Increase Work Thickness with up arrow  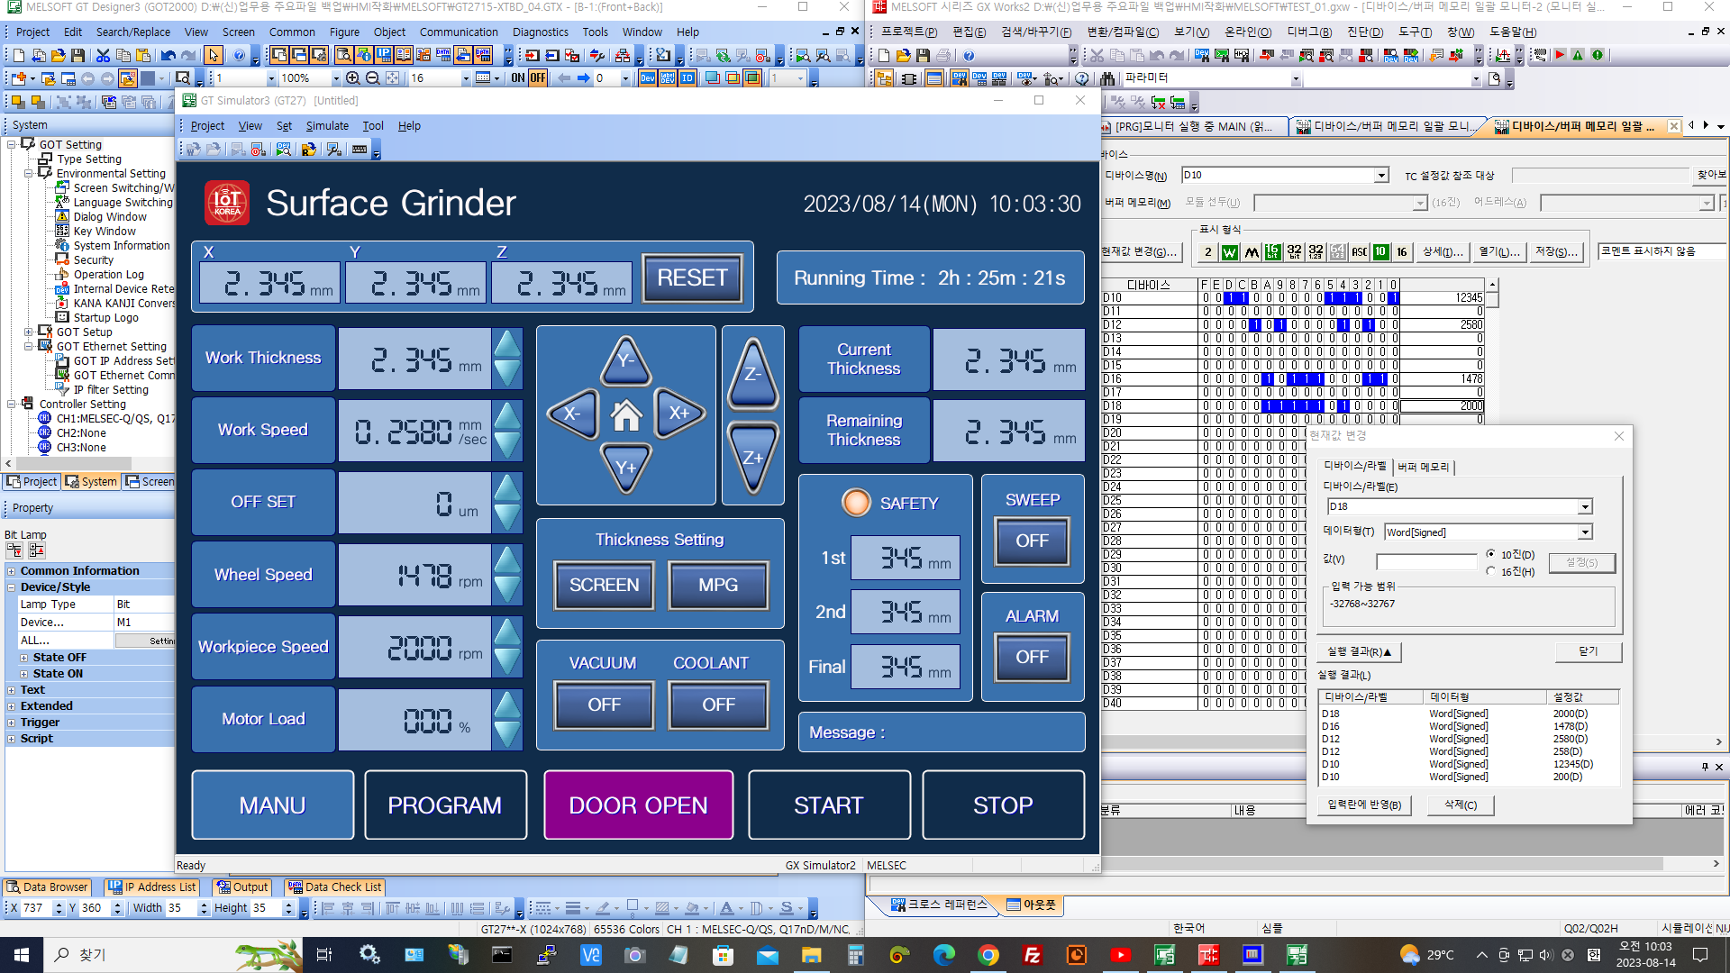pyautogui.click(x=507, y=344)
